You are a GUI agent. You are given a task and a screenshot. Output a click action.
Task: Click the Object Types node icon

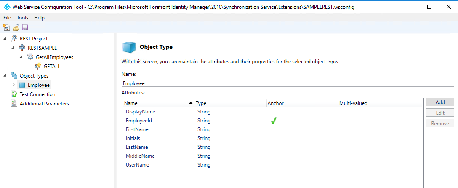[x=14, y=76]
